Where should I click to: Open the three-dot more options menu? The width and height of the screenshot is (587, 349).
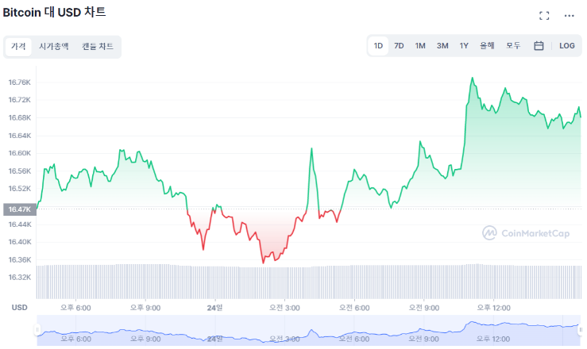pyautogui.click(x=569, y=16)
